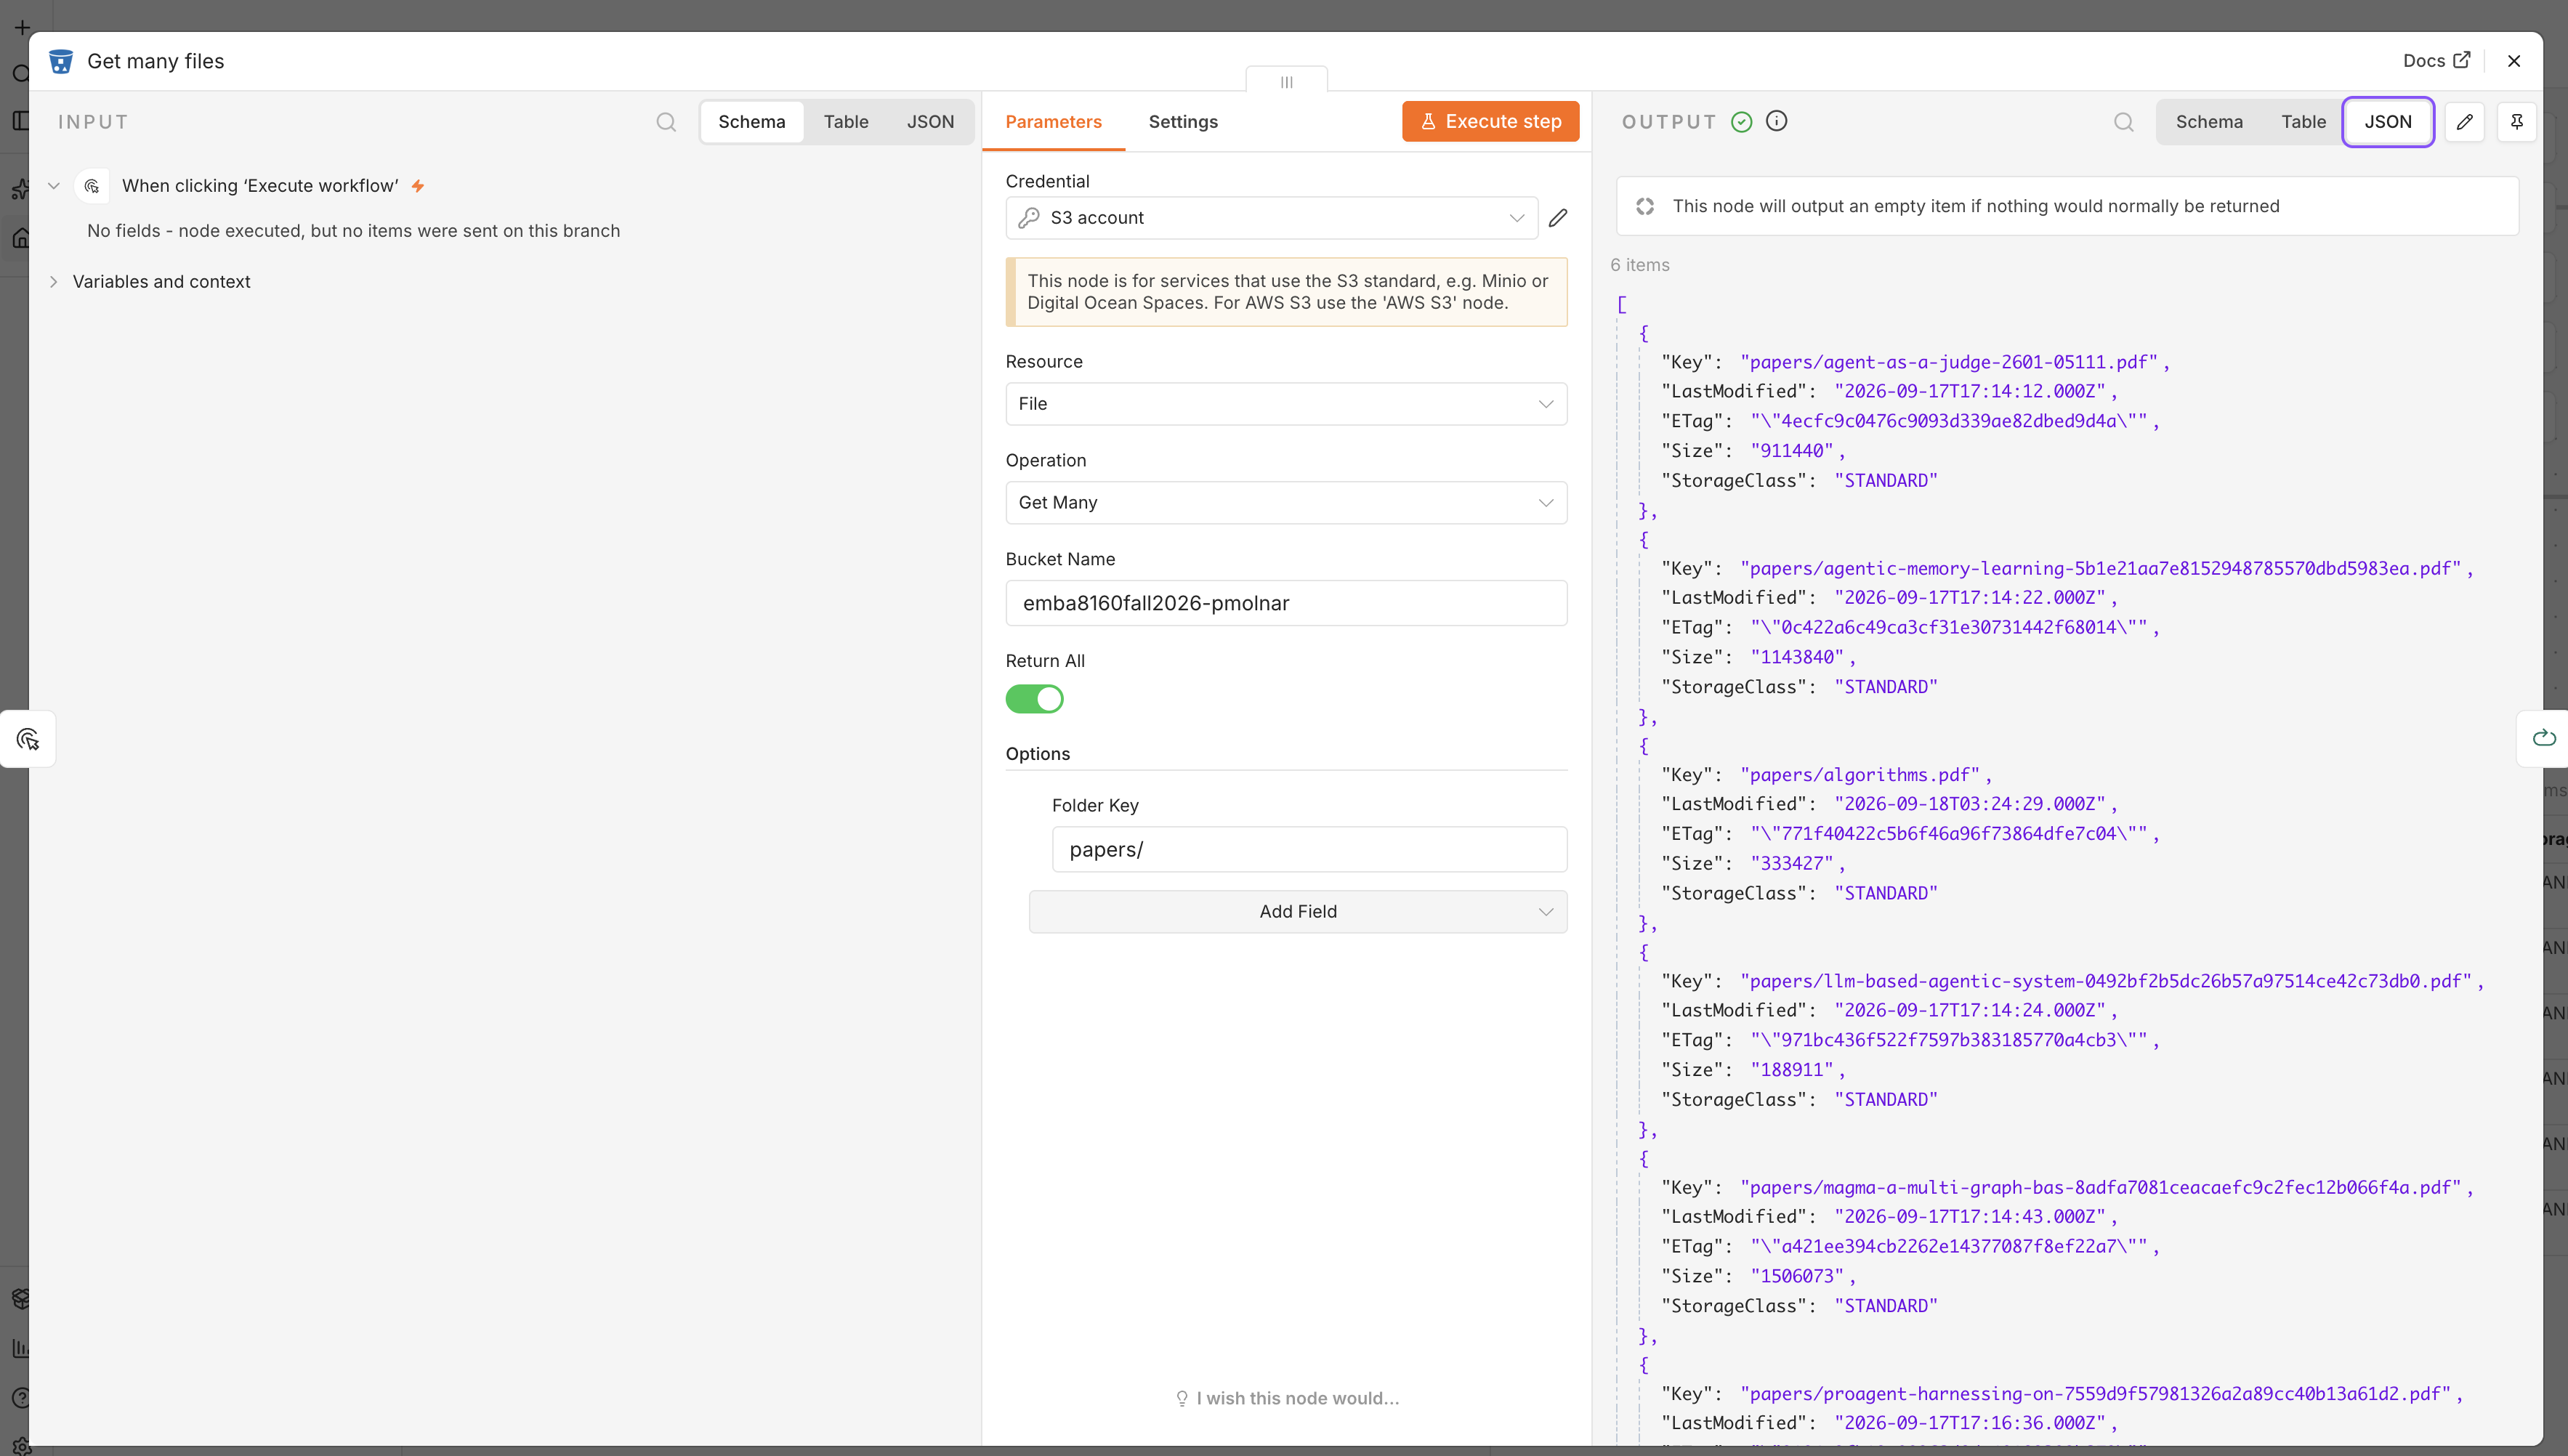The width and height of the screenshot is (2568, 1456).
Task: Select output JSON view
Action: click(2388, 122)
